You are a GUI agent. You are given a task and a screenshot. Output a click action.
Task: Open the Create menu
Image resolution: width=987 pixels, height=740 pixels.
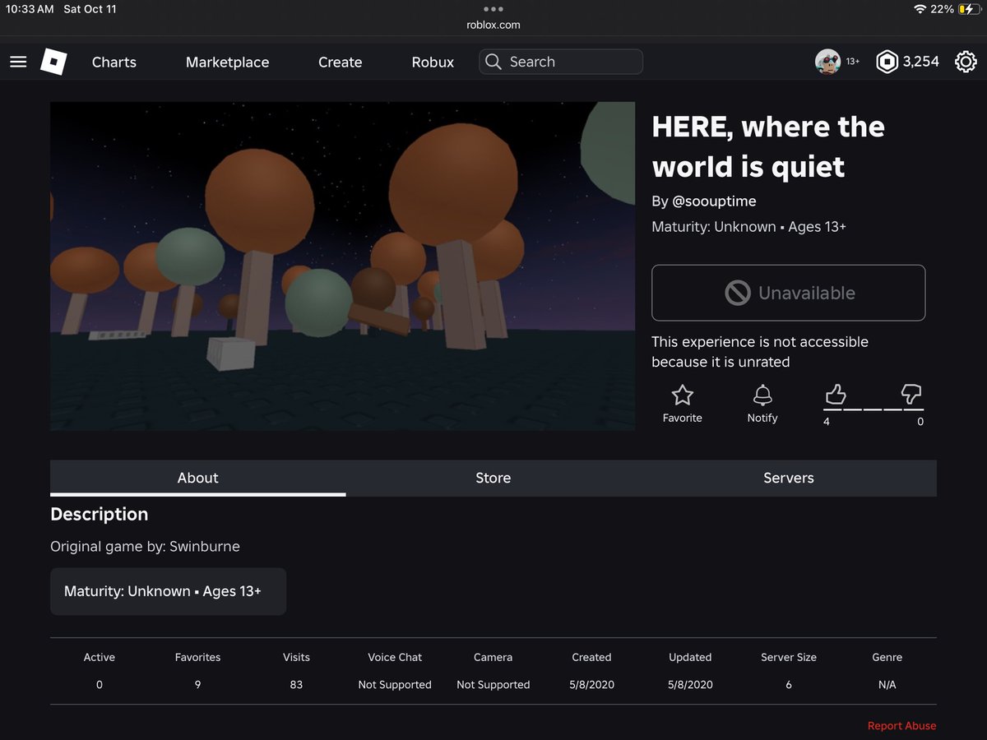tap(340, 62)
